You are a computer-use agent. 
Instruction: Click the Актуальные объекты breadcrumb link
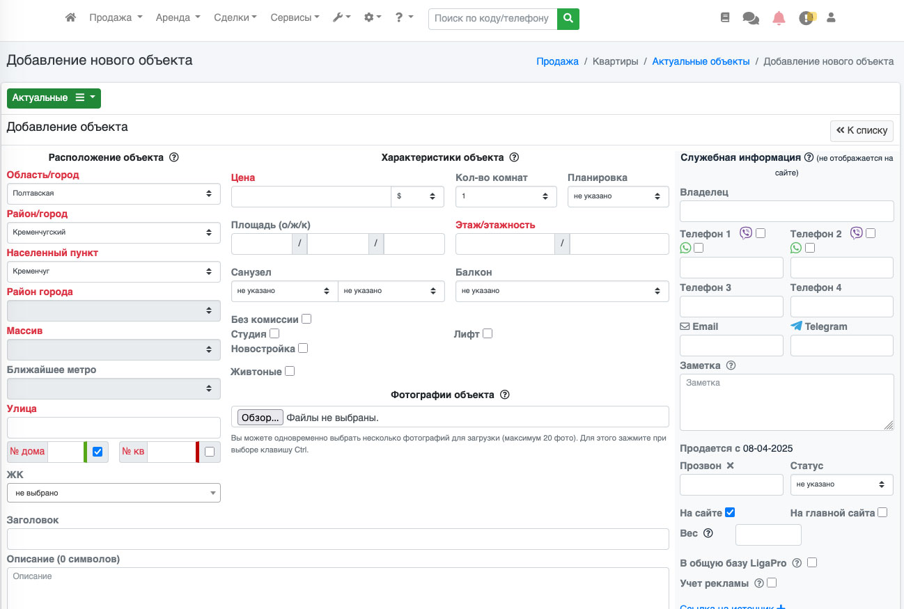click(x=701, y=61)
